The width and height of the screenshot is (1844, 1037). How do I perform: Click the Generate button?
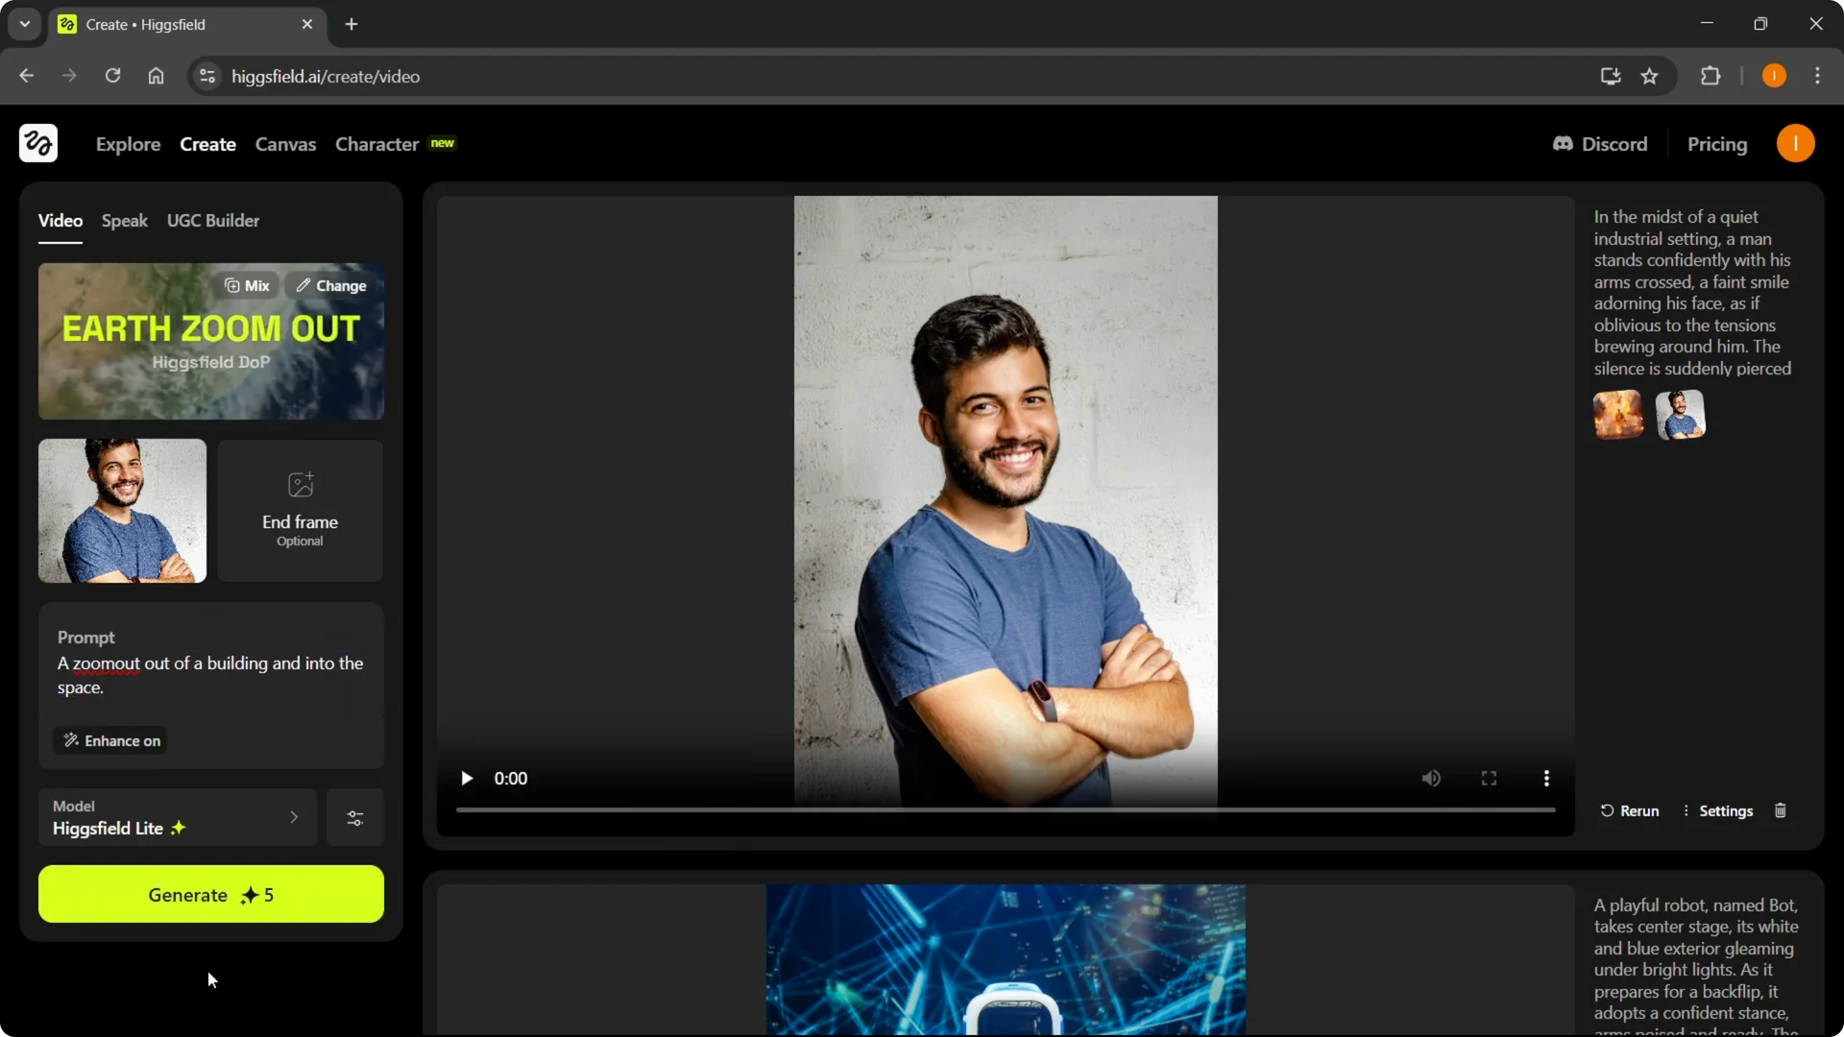(210, 894)
